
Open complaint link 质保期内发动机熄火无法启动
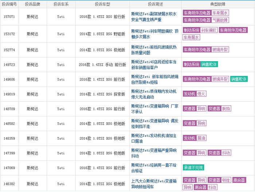[154, 94]
